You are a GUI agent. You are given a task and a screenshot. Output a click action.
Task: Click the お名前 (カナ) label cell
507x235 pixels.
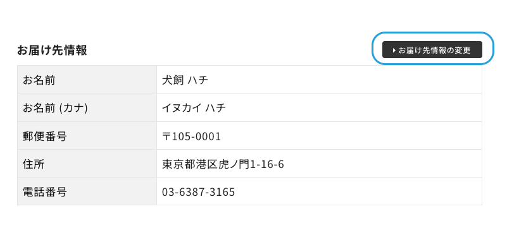point(87,107)
